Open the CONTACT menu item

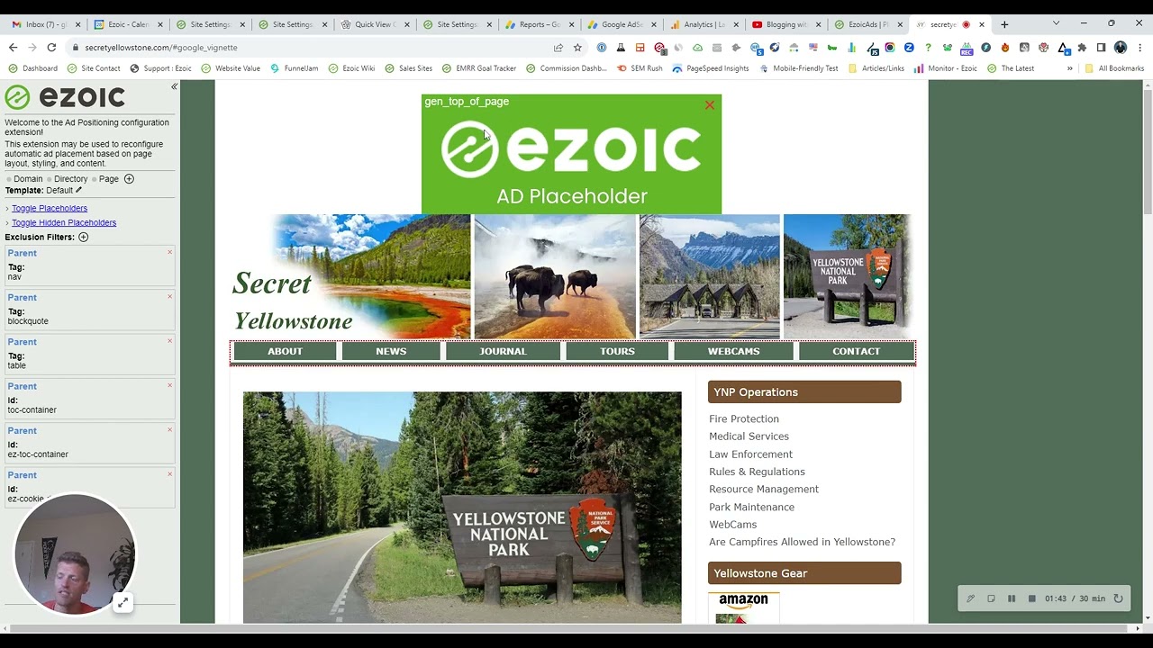coord(856,351)
